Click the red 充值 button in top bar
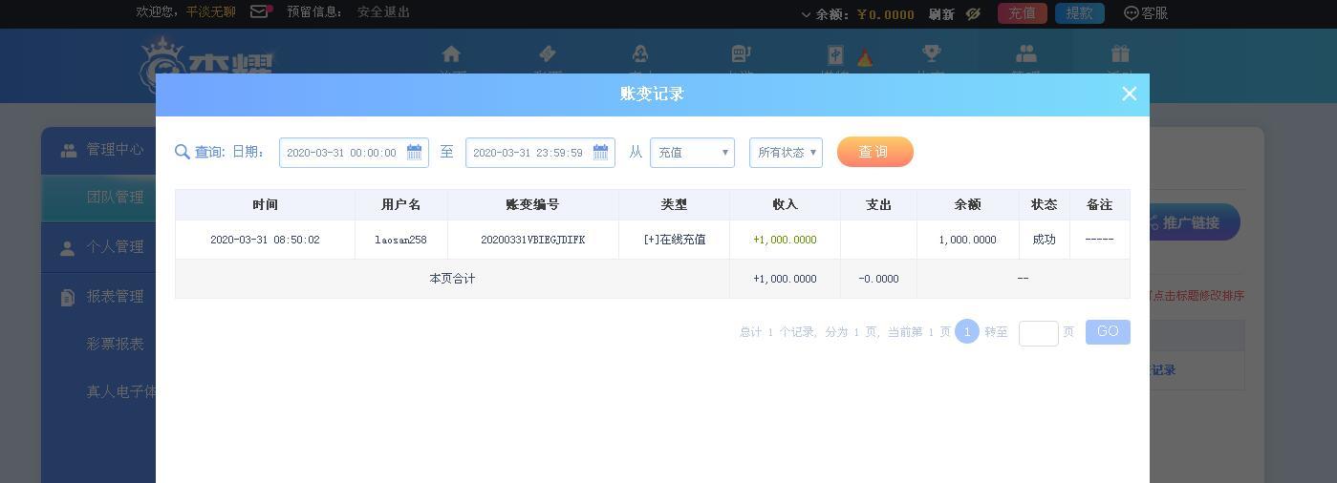Viewport: 1337px width, 483px height. click(x=1022, y=13)
